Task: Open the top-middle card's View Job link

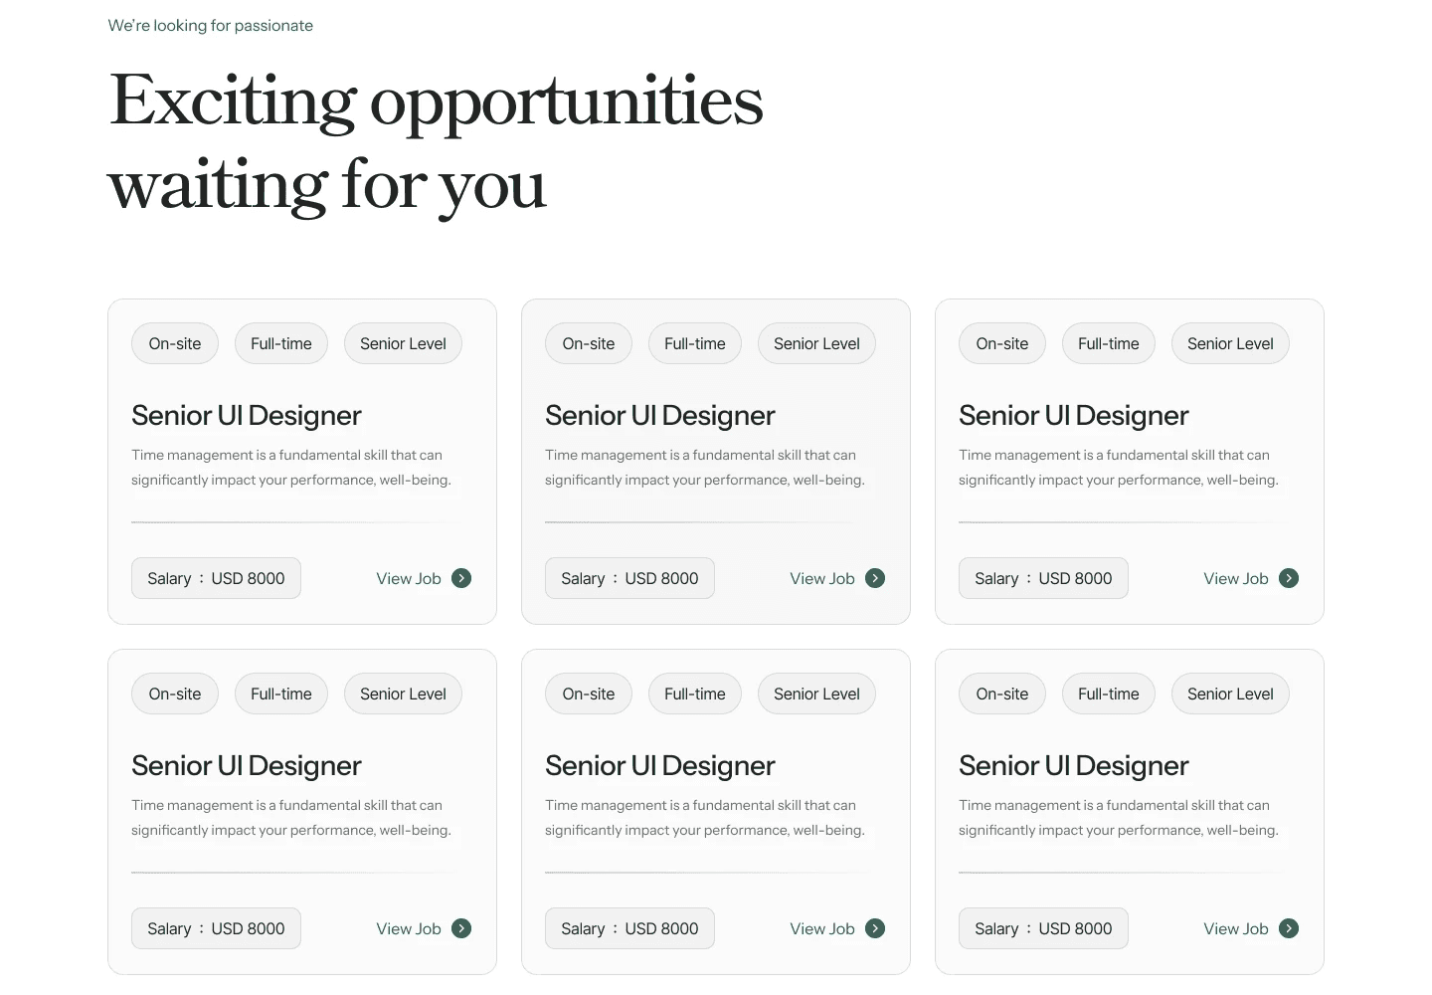Action: pos(822,578)
